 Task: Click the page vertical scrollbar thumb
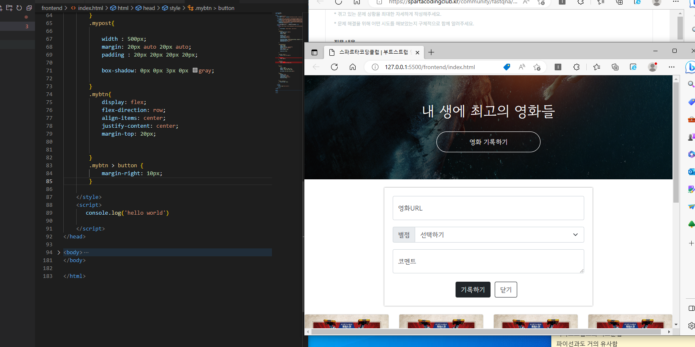(x=676, y=142)
